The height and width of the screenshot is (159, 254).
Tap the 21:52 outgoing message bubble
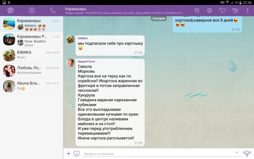click(x=207, y=24)
